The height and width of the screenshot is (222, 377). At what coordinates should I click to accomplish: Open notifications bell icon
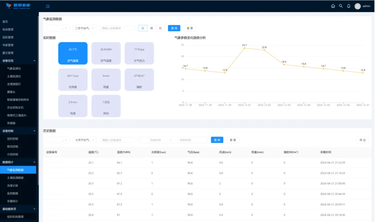pos(349,6)
